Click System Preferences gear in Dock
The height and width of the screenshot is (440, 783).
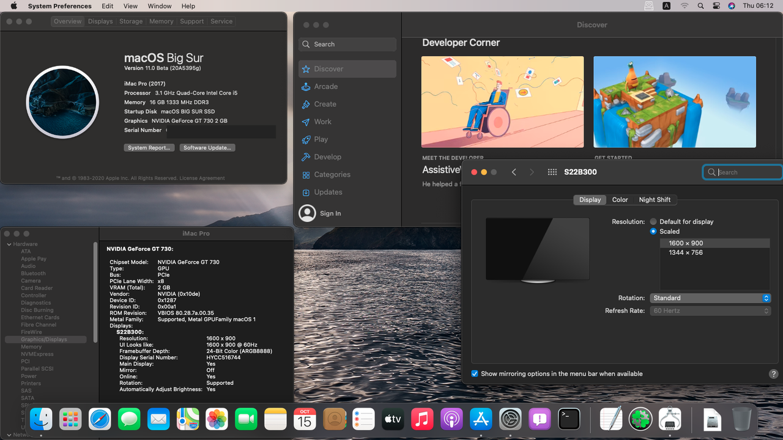click(x=510, y=419)
